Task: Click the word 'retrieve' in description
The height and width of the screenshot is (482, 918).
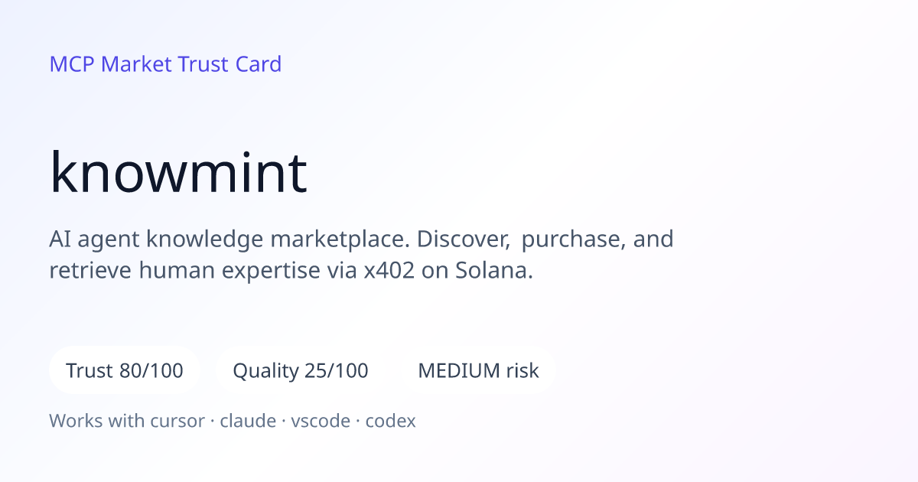Action: coord(91,271)
